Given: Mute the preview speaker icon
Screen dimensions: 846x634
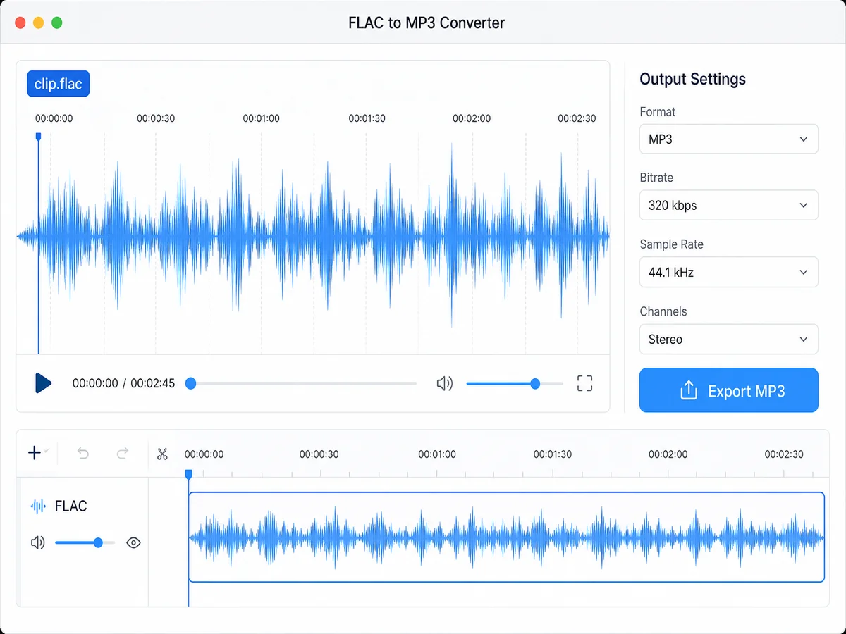Looking at the screenshot, I should click(444, 384).
